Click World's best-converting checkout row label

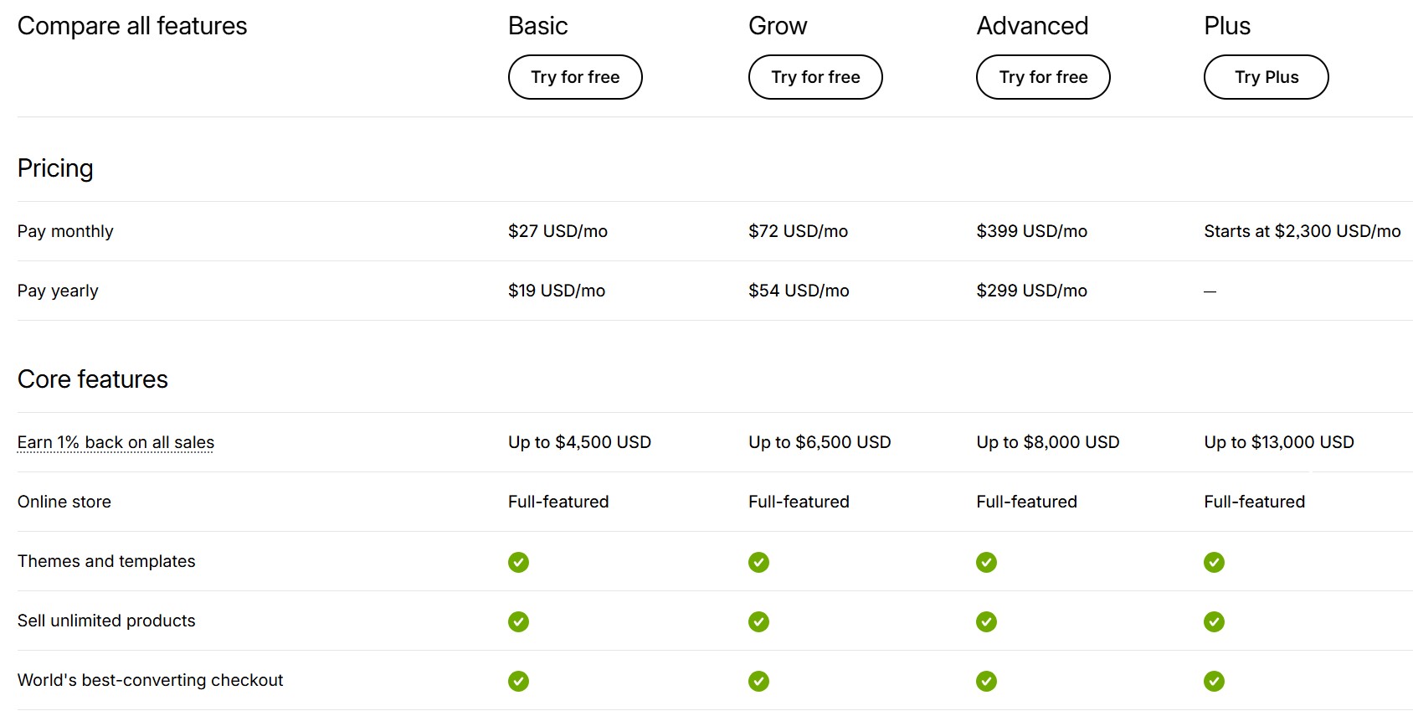(150, 680)
